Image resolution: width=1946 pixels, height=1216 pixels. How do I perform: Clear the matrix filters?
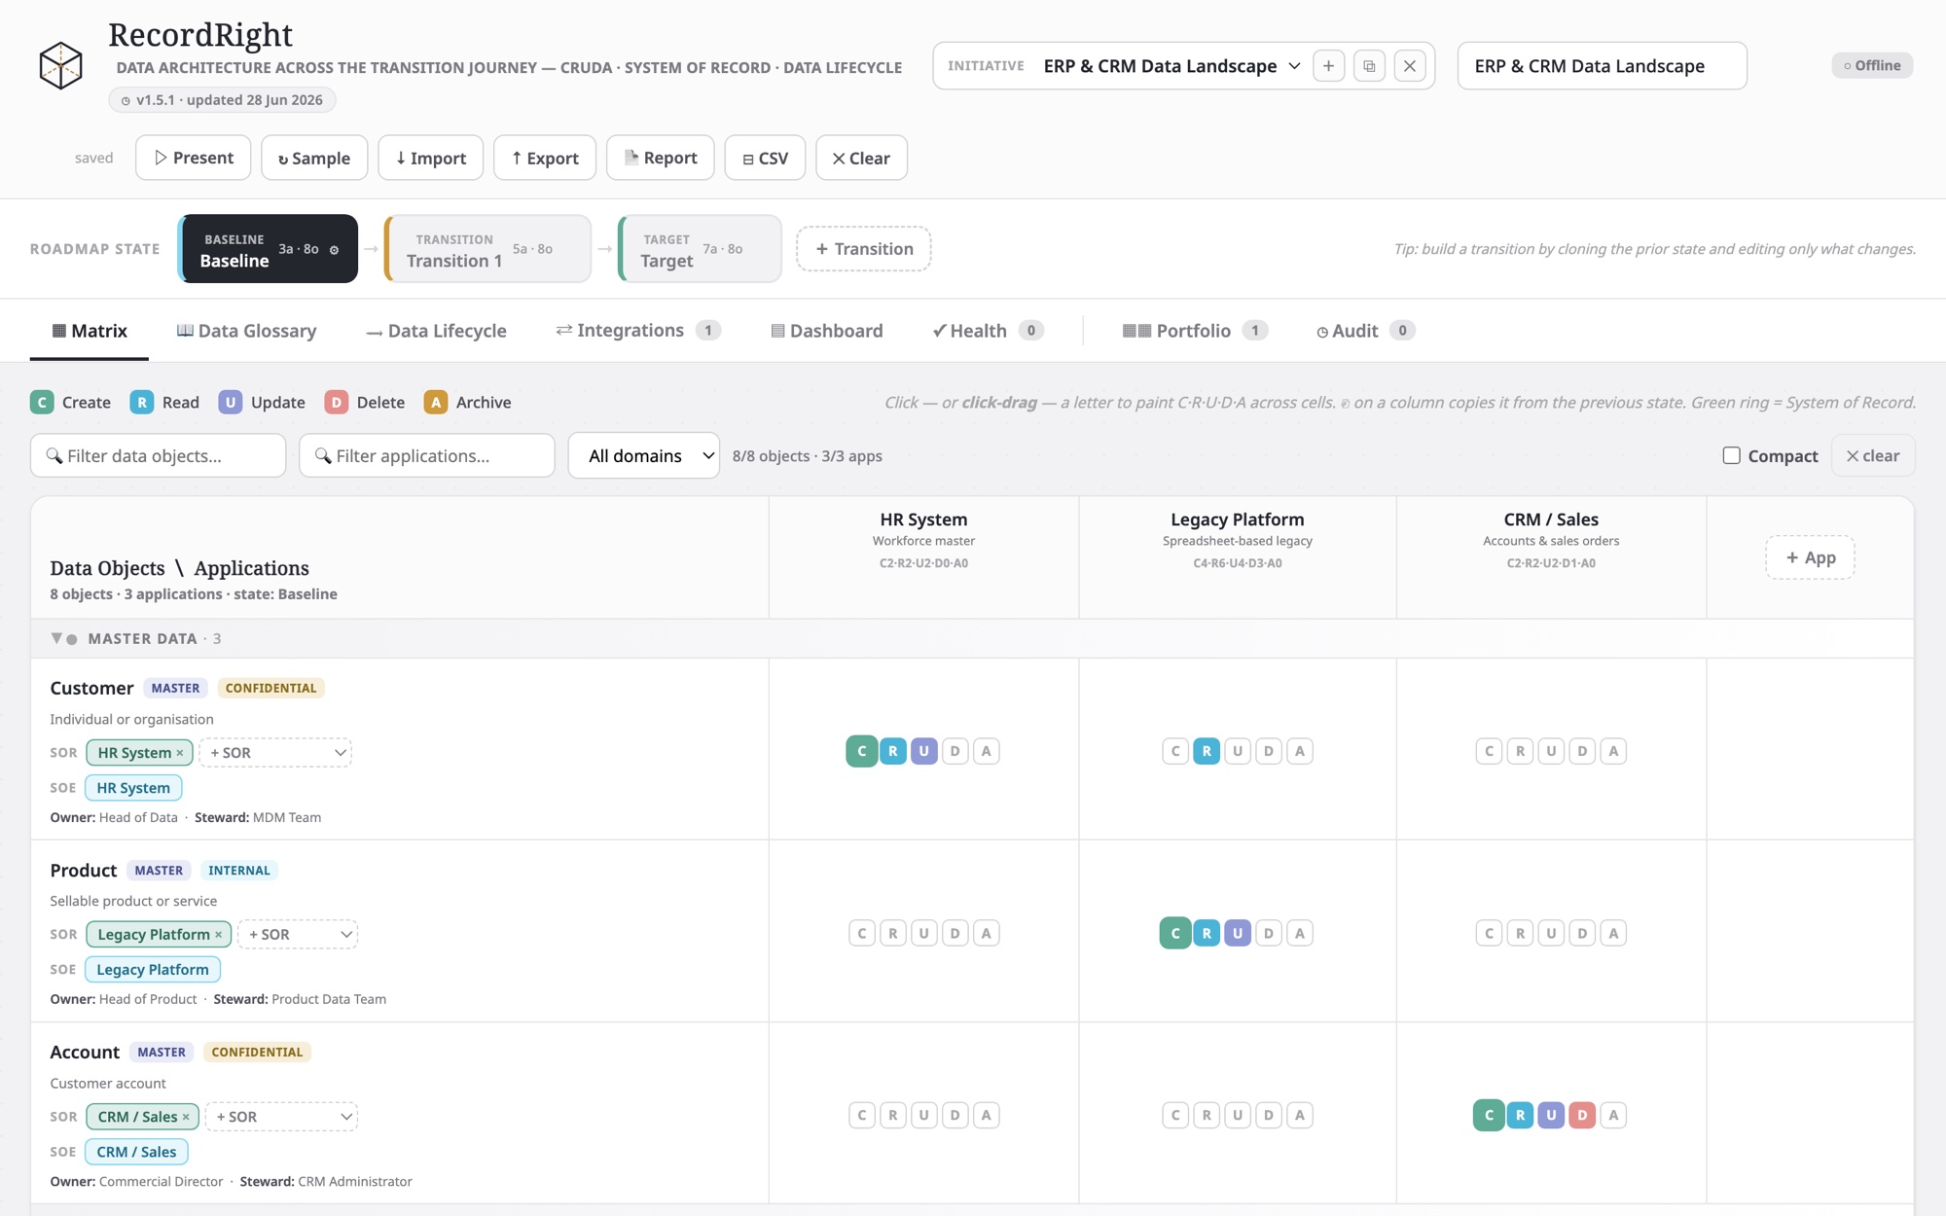[x=1873, y=455]
